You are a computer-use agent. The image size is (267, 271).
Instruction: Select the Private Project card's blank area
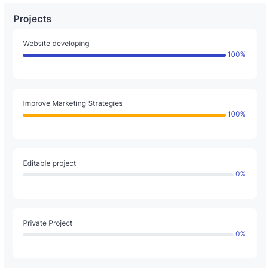pos(135,248)
